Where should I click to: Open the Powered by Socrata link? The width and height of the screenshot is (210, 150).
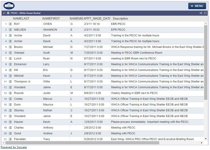14,147
